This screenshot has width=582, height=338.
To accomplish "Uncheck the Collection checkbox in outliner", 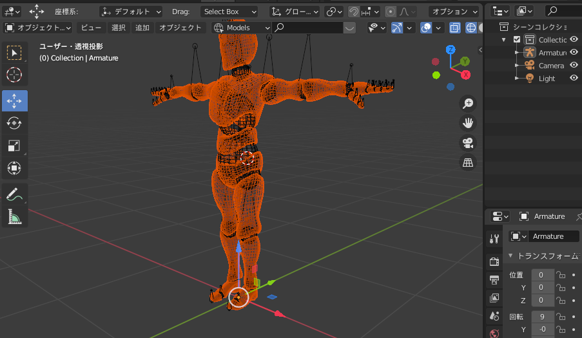I will tap(517, 40).
